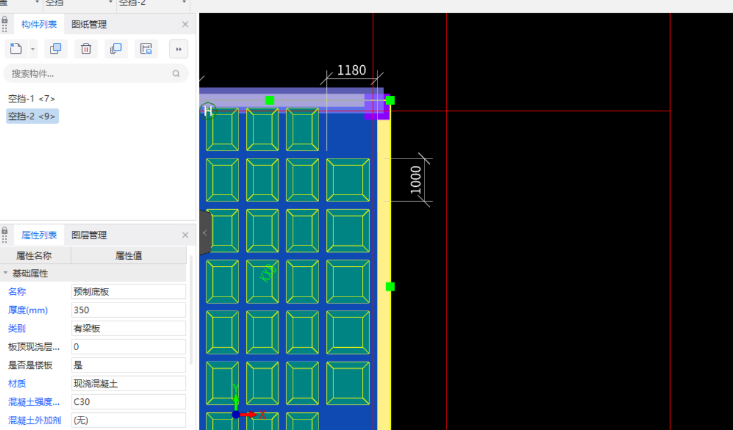Collapse the 基础属性 group
Image resolution: width=733 pixels, height=430 pixels.
(x=6, y=273)
